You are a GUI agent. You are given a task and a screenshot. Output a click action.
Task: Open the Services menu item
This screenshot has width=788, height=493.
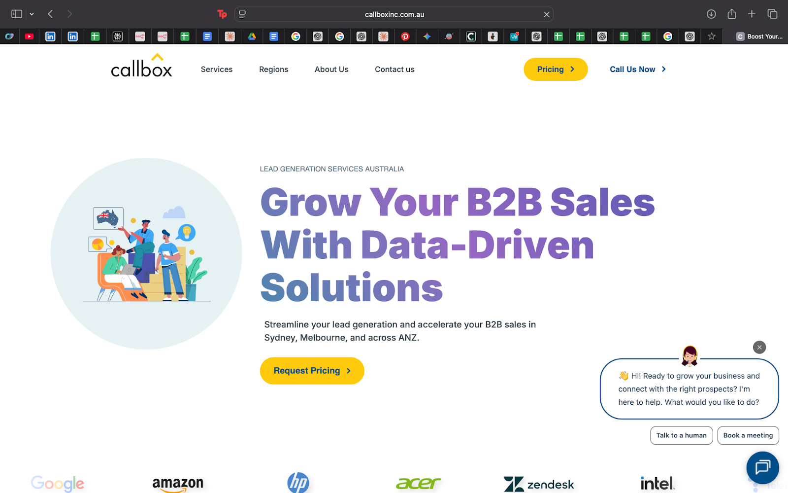pyautogui.click(x=217, y=70)
